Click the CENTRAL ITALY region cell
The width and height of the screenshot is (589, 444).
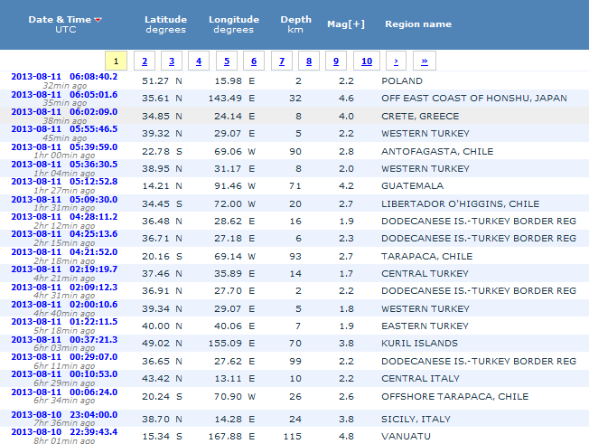(420, 379)
